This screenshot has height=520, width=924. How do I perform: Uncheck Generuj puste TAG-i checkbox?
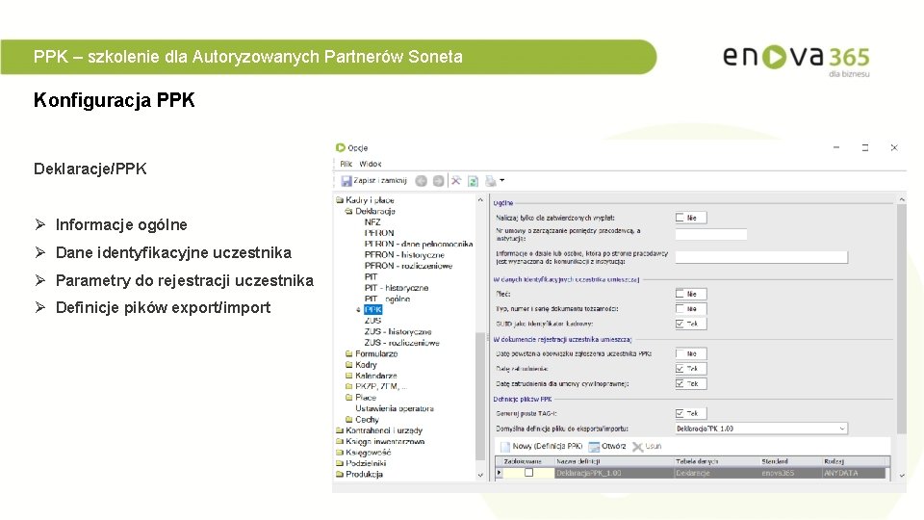680,413
